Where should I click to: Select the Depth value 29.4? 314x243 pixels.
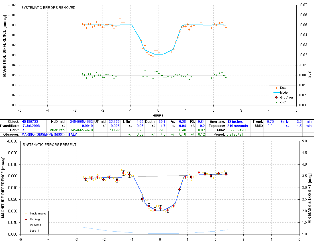[162, 122]
